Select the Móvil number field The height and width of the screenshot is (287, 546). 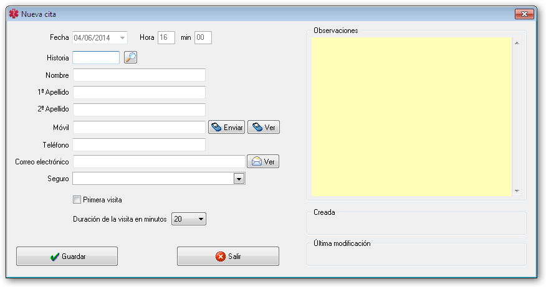click(139, 127)
